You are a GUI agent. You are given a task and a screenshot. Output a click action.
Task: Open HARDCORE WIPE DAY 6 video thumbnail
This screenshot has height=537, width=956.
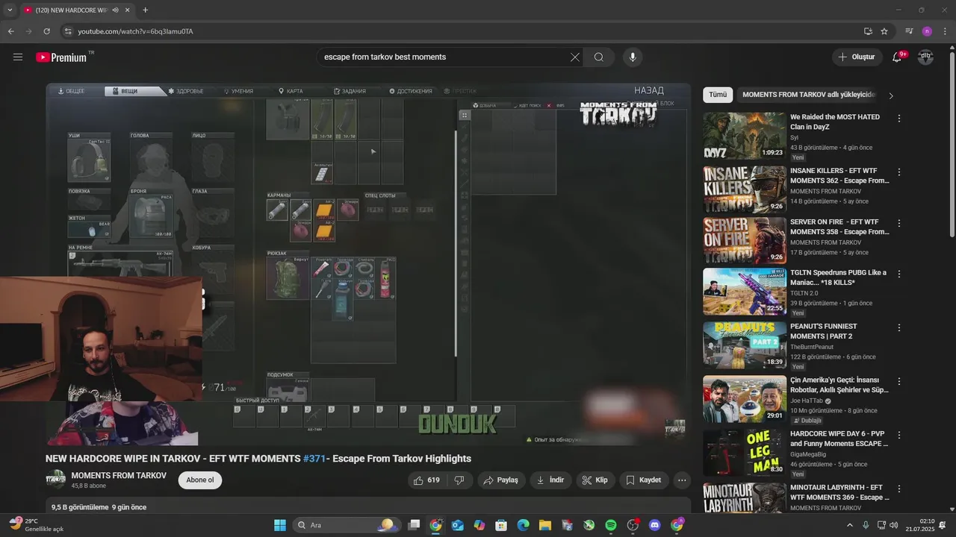745,452
